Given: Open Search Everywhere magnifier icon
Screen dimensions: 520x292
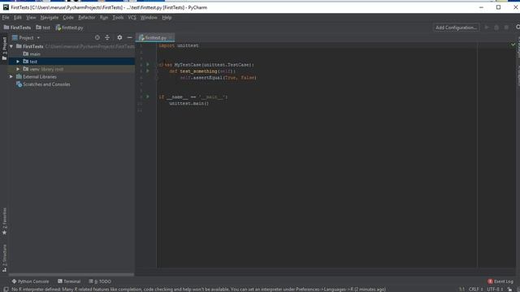Looking at the screenshot, I should point(518,28).
